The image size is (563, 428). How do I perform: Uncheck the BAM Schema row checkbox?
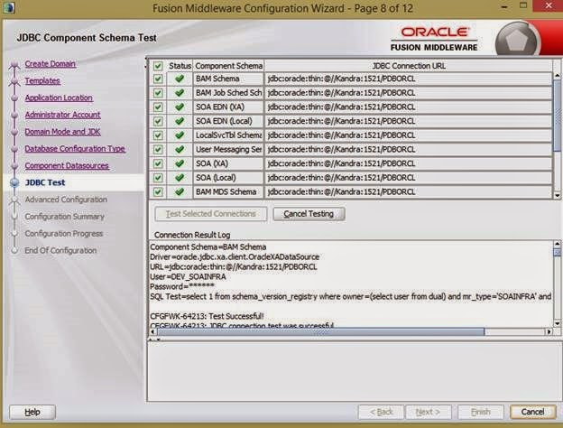point(158,79)
